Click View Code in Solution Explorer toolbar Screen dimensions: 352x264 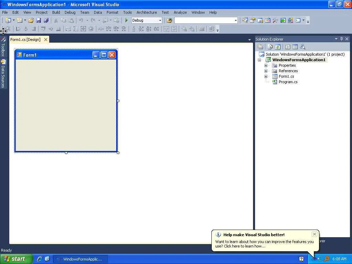click(288, 47)
